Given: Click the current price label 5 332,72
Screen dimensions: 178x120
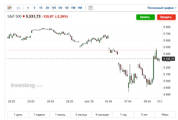Looking at the screenshot, I should [169, 59].
